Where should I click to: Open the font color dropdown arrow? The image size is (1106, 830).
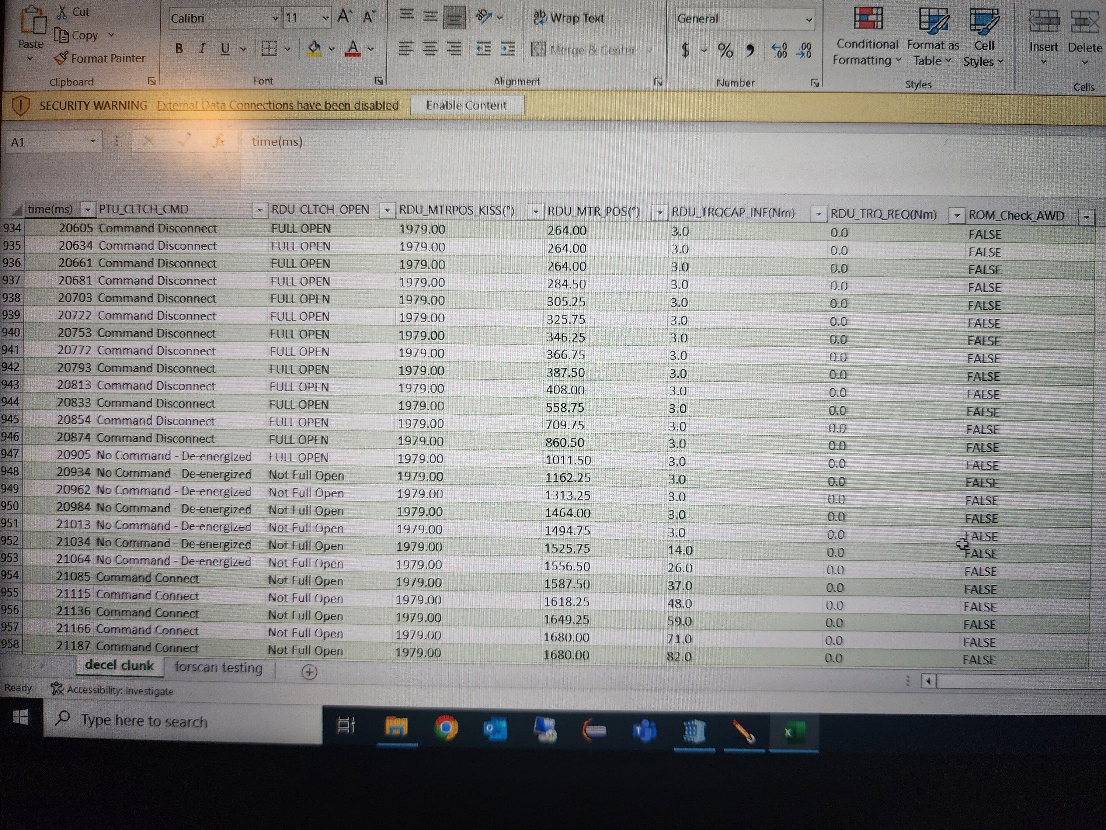(371, 49)
